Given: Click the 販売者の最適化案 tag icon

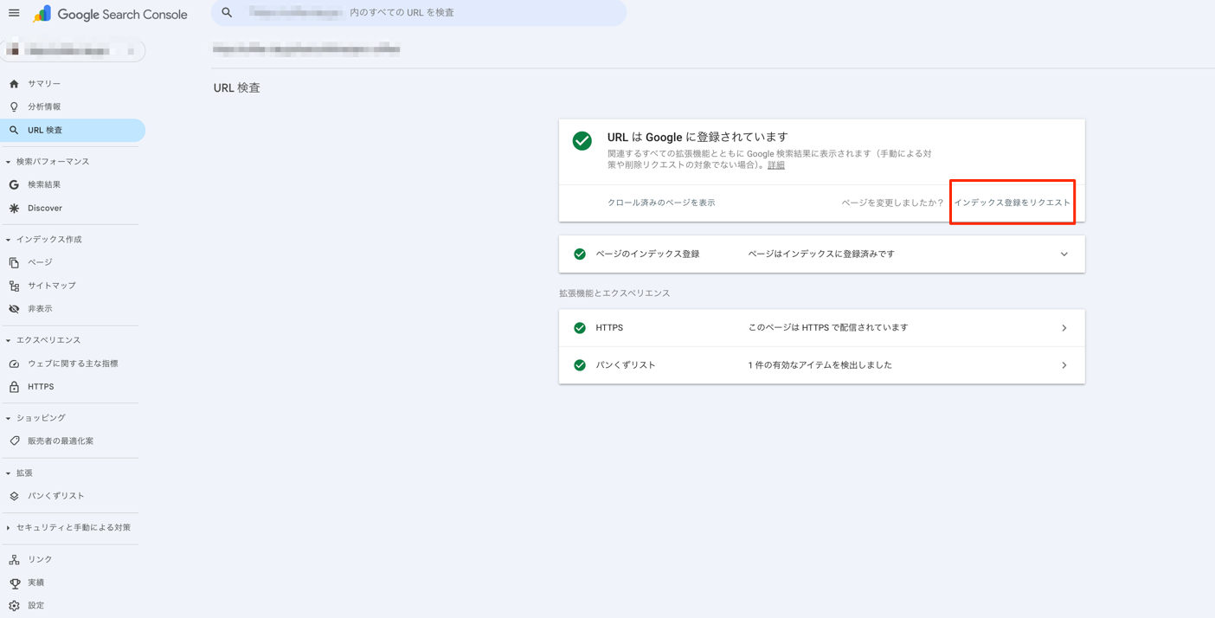Looking at the screenshot, I should pyautogui.click(x=14, y=441).
